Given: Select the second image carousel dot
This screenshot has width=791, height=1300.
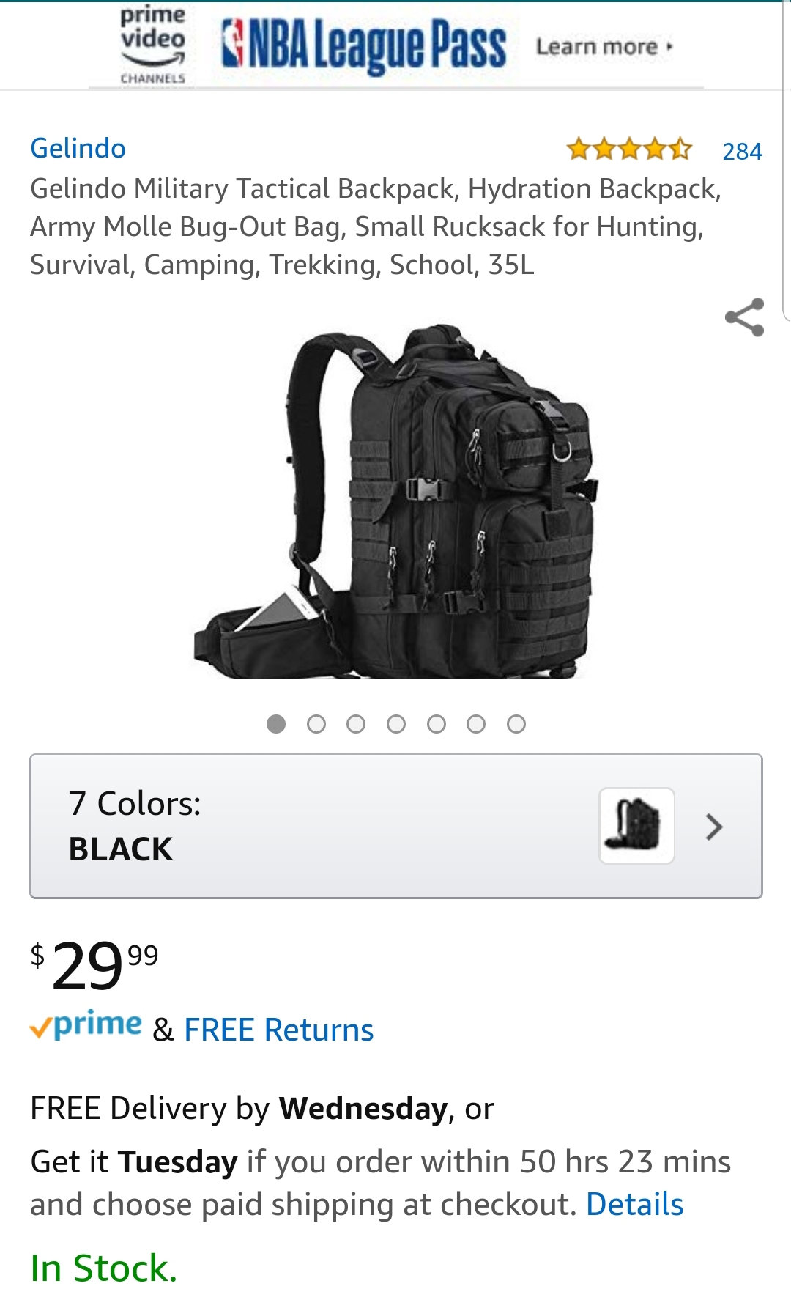Looking at the screenshot, I should pos(316,724).
